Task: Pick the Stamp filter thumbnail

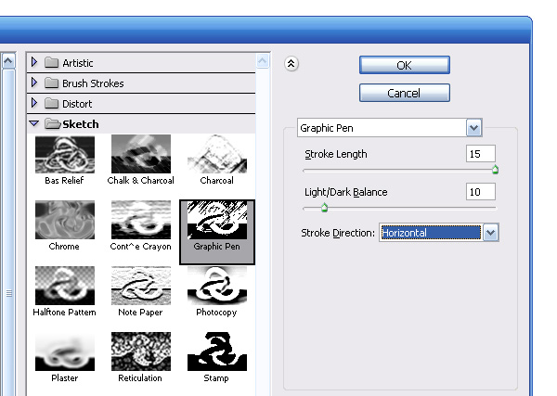Action: [x=217, y=351]
